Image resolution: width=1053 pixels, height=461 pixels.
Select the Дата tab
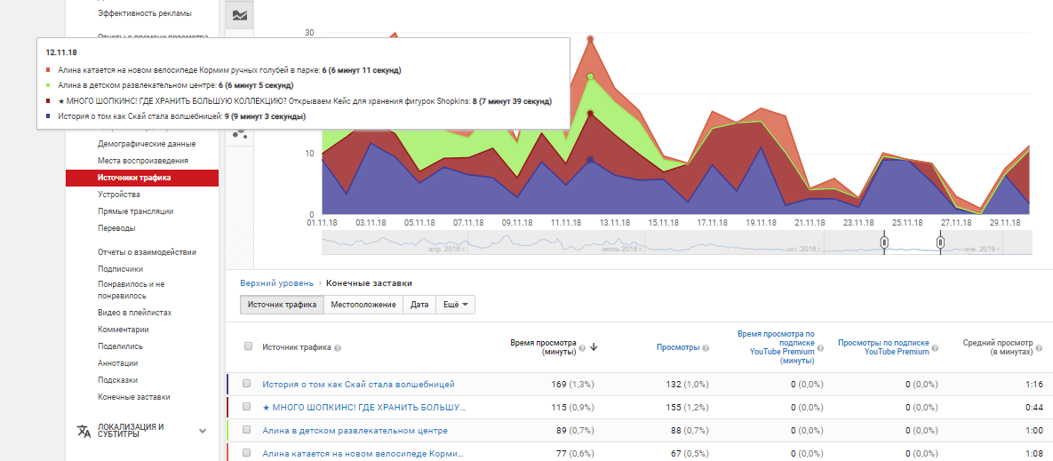coord(419,305)
